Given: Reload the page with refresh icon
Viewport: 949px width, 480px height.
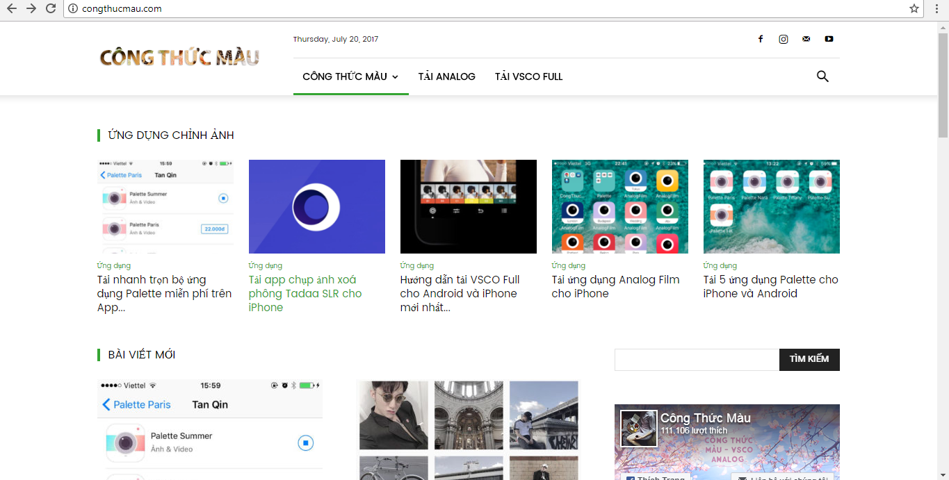Looking at the screenshot, I should point(50,8).
